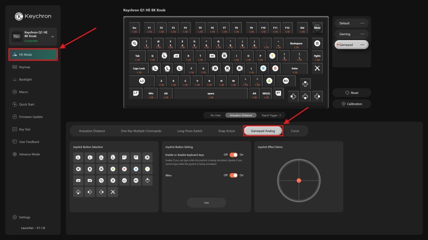Choose the LB bumper in Joystick Button Selection
Image resolution: width=428 pixels, height=240 pixels.
(x=78, y=180)
